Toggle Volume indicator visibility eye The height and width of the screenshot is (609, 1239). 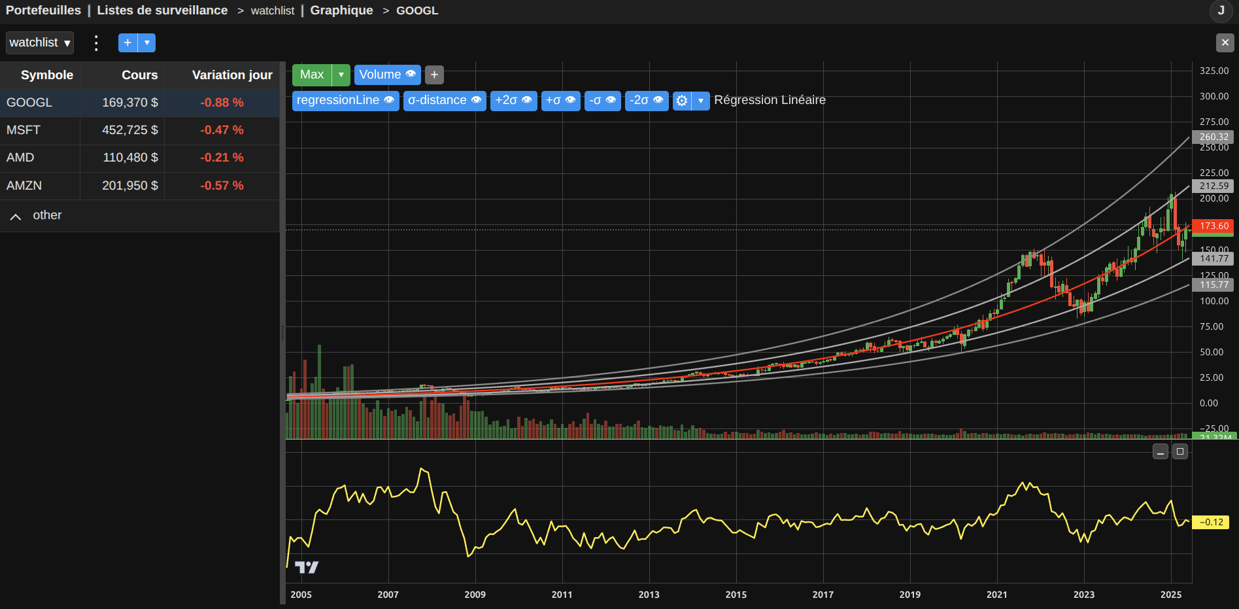coord(411,74)
